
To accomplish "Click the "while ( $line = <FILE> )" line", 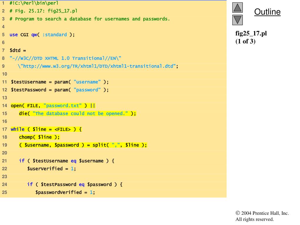I will (46, 129).
